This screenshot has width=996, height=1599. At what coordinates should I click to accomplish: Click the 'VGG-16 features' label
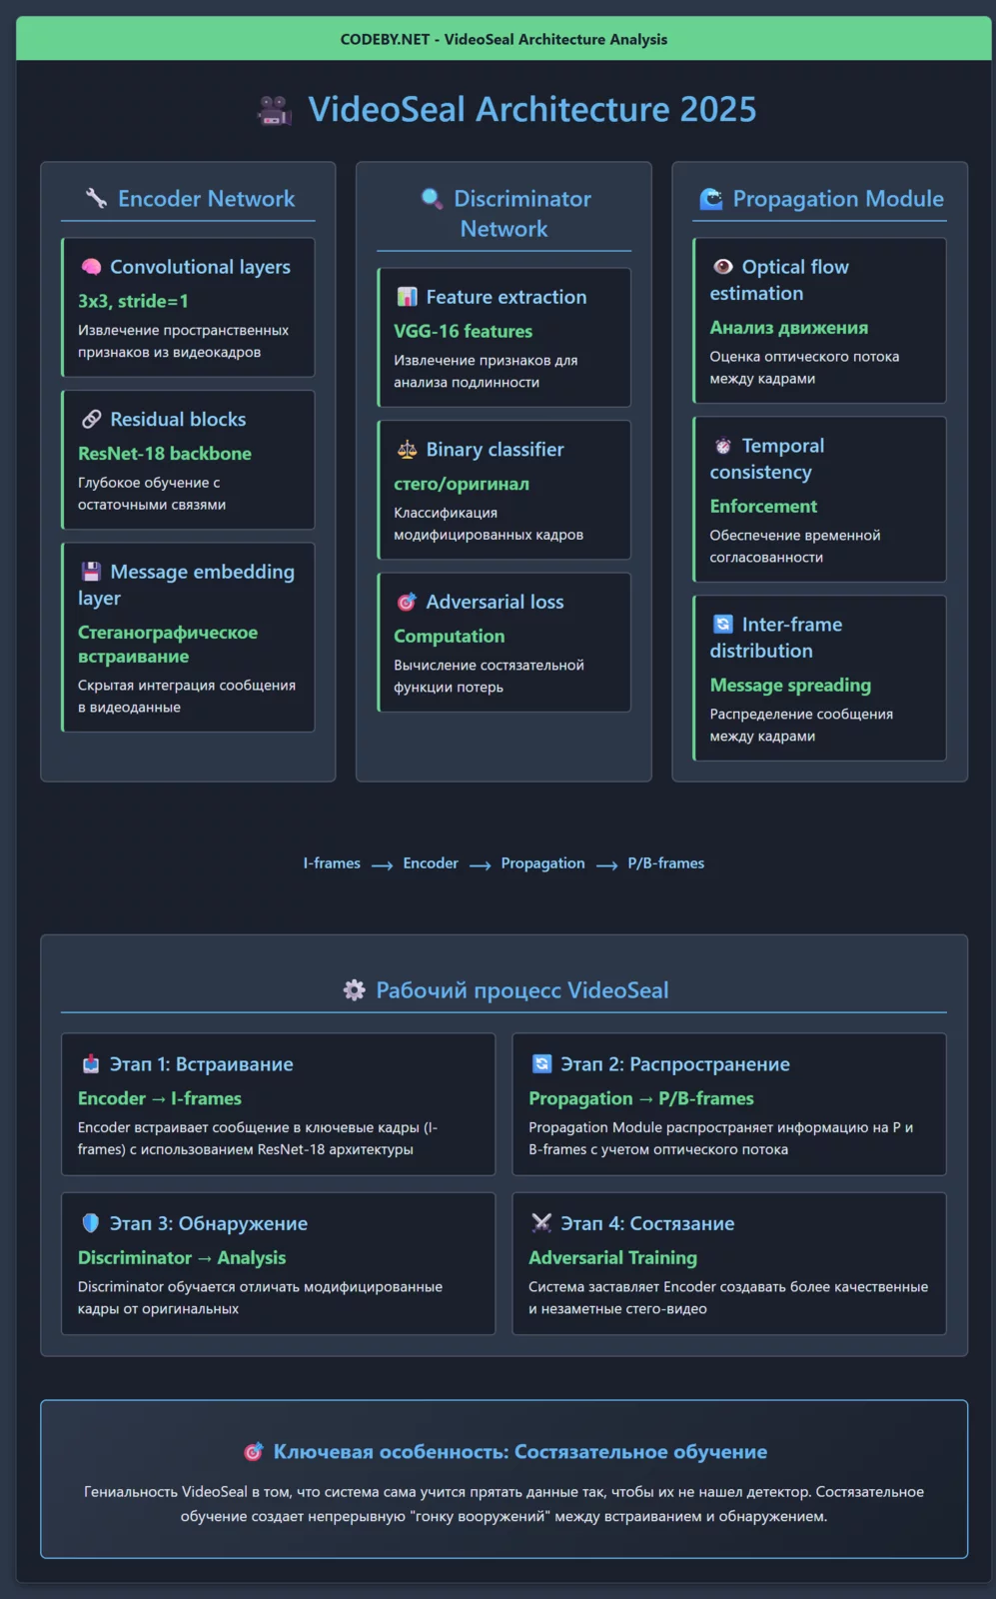click(463, 331)
